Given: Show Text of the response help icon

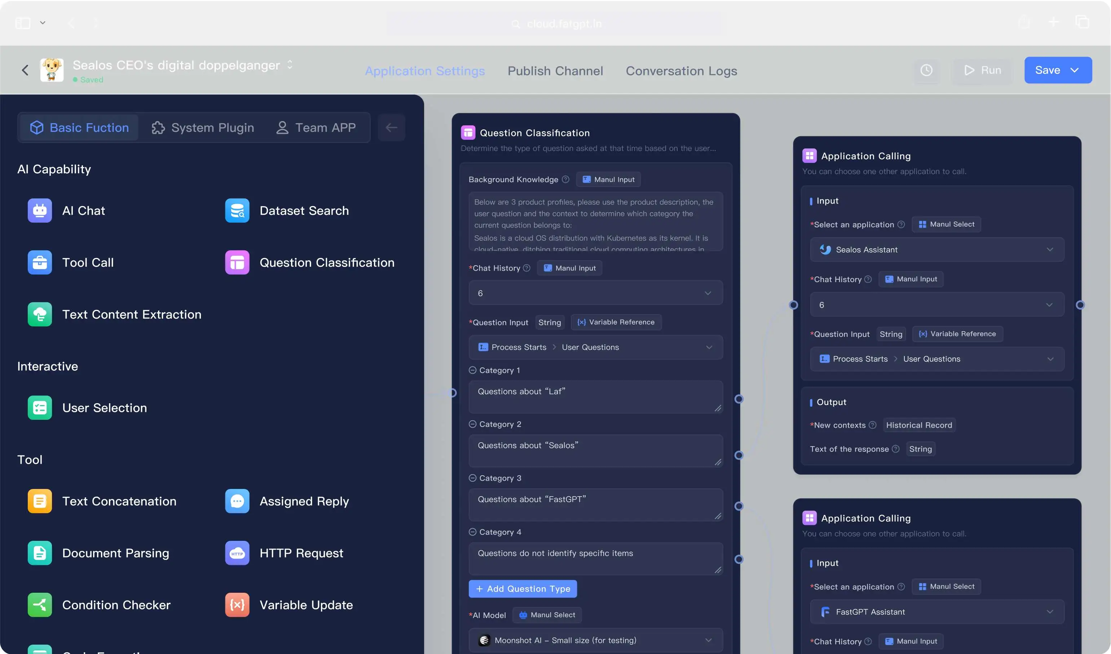Looking at the screenshot, I should pyautogui.click(x=895, y=449).
